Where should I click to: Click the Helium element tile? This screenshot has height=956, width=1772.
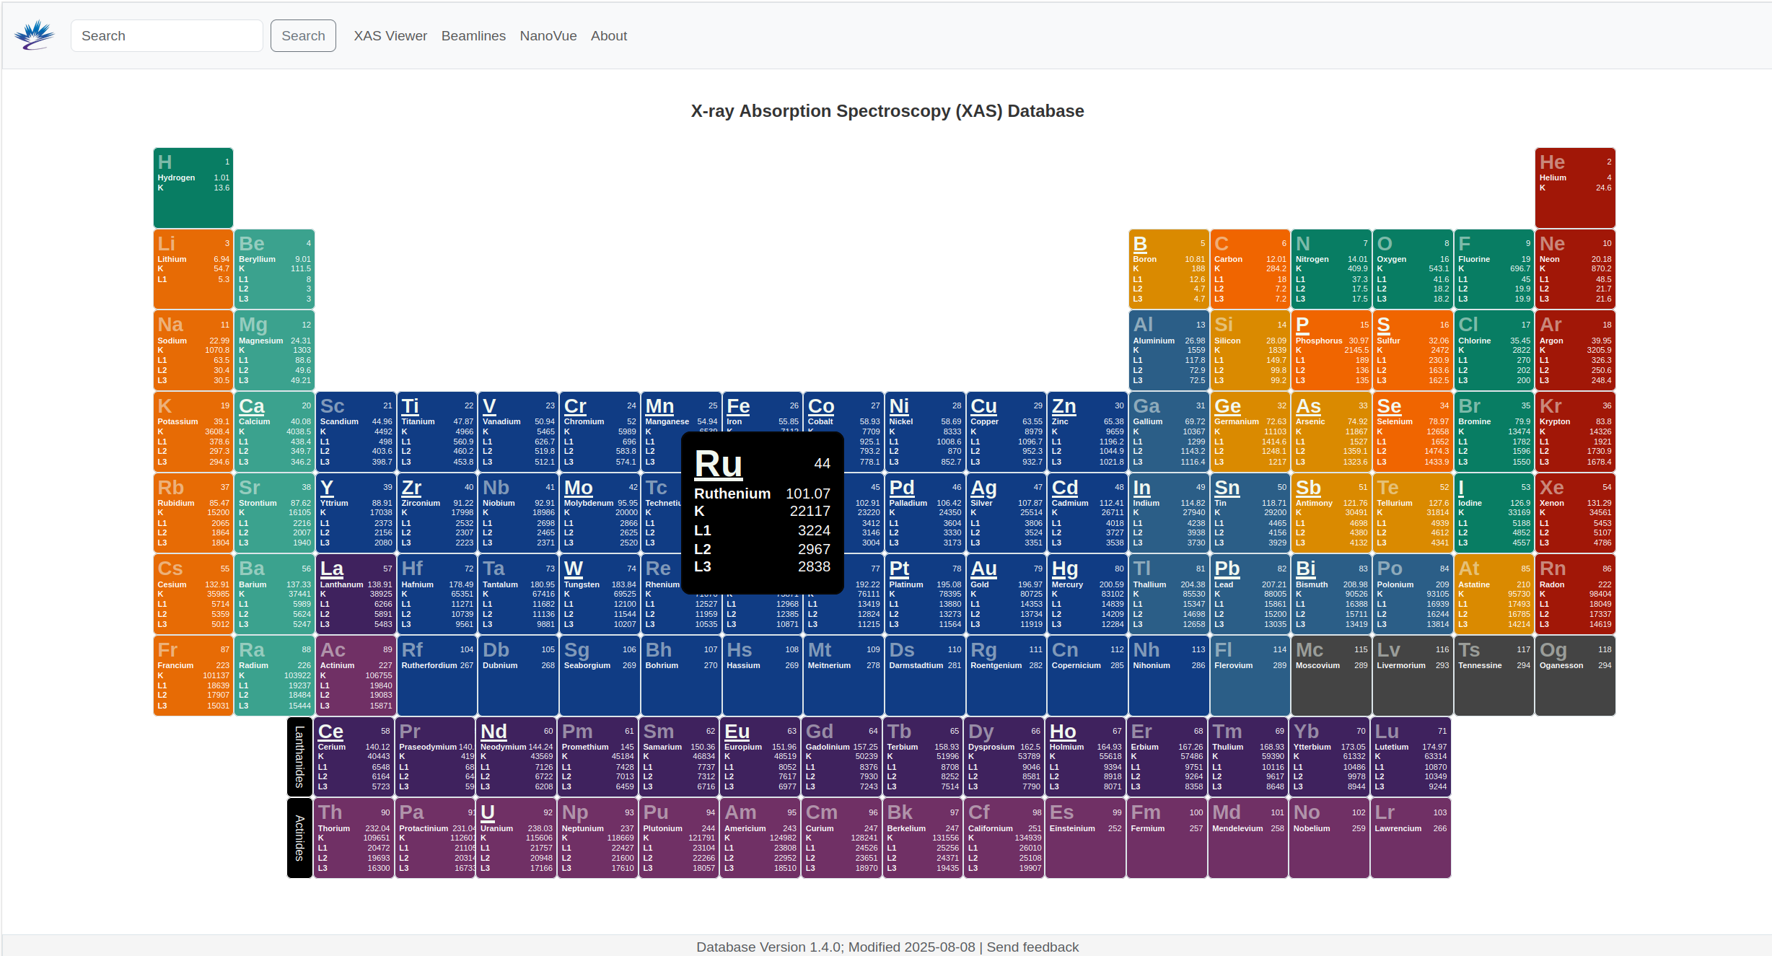pyautogui.click(x=1574, y=188)
